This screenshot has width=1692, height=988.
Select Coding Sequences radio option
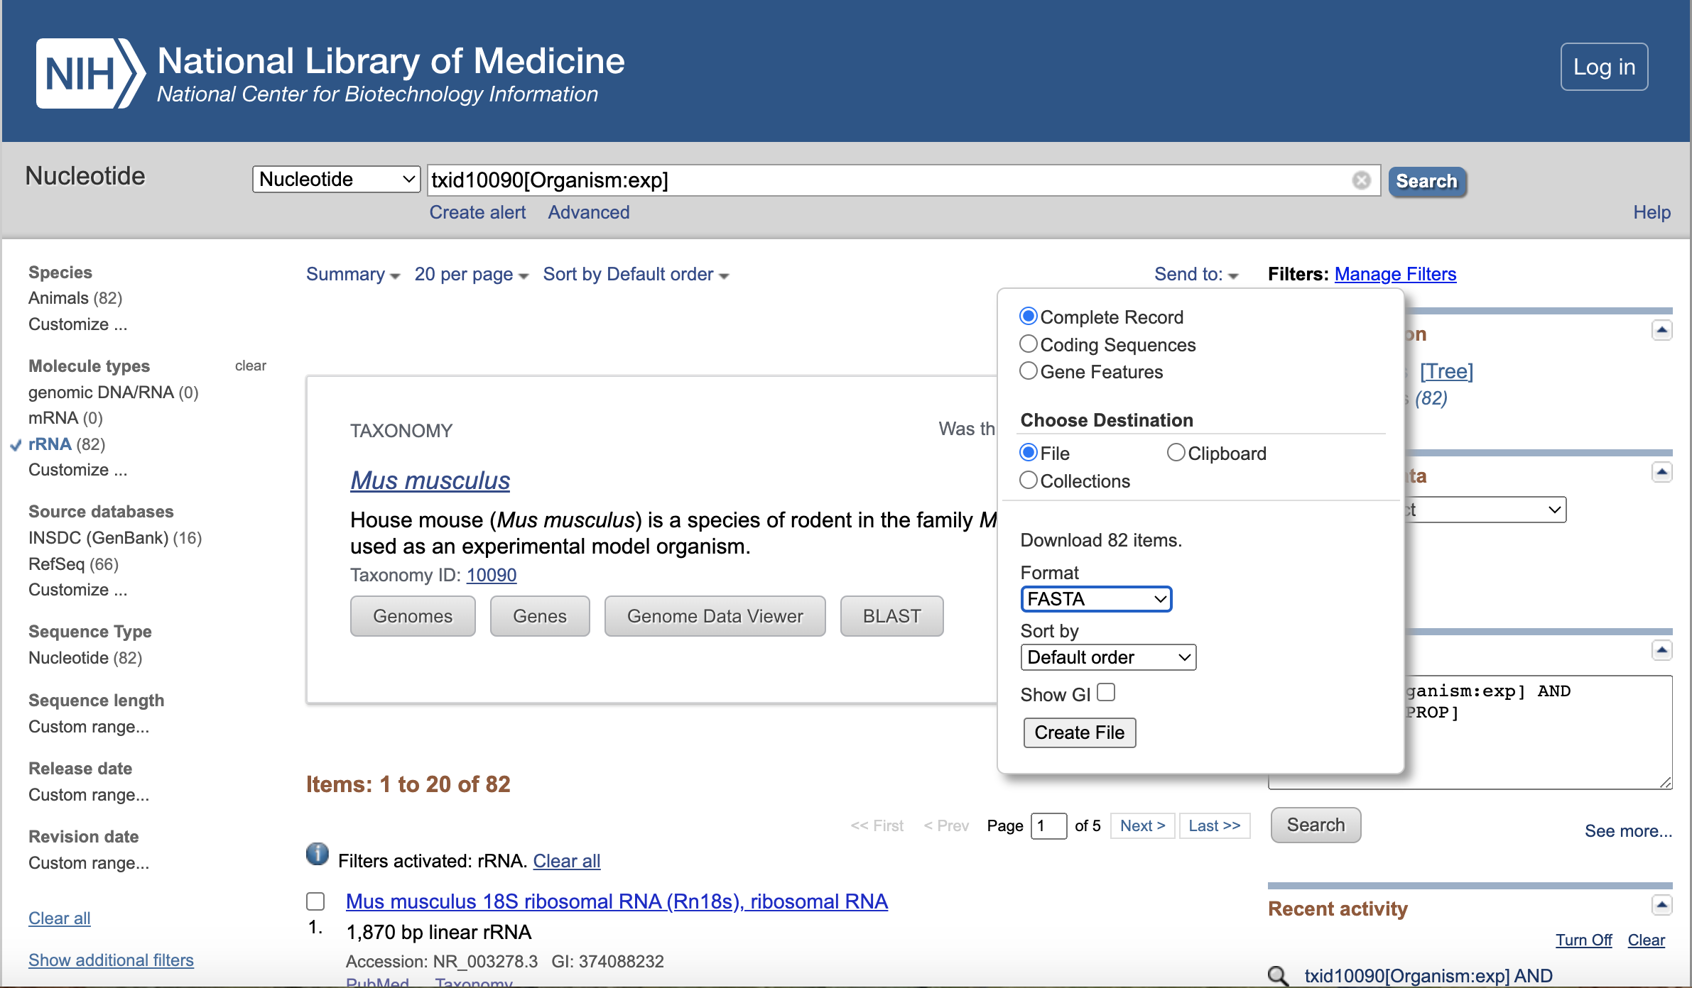(x=1028, y=344)
